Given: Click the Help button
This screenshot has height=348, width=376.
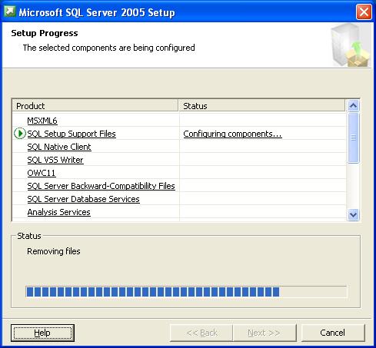Looking at the screenshot, I should [42, 333].
